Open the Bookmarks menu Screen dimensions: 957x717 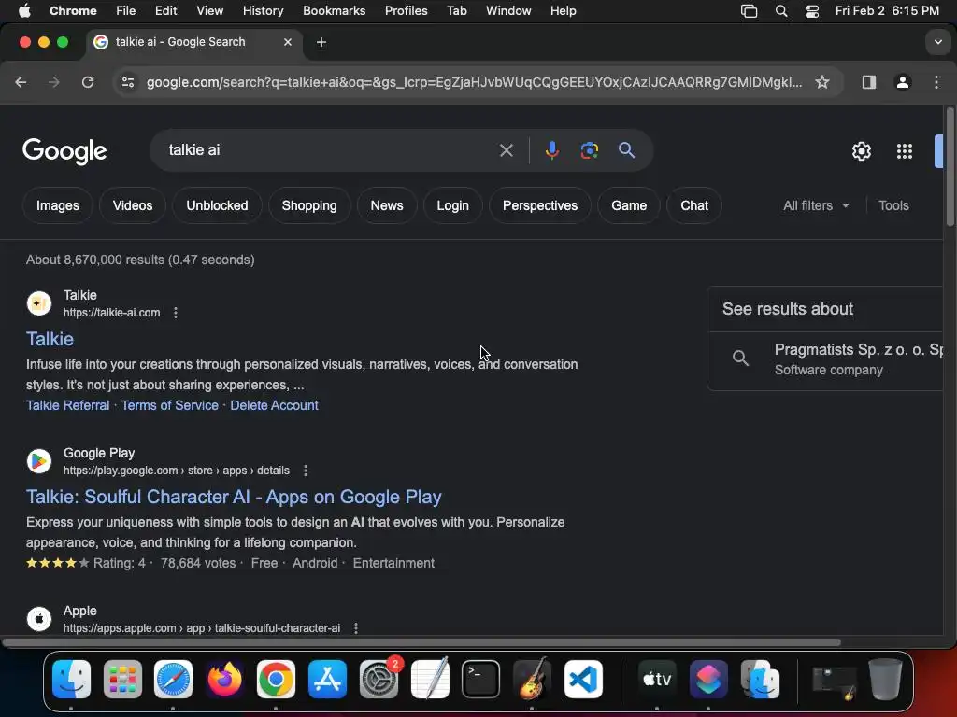[x=334, y=11]
